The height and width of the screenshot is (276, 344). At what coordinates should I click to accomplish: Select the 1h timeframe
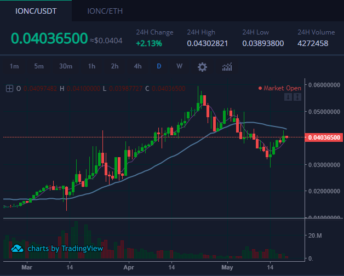pyautogui.click(x=91, y=66)
